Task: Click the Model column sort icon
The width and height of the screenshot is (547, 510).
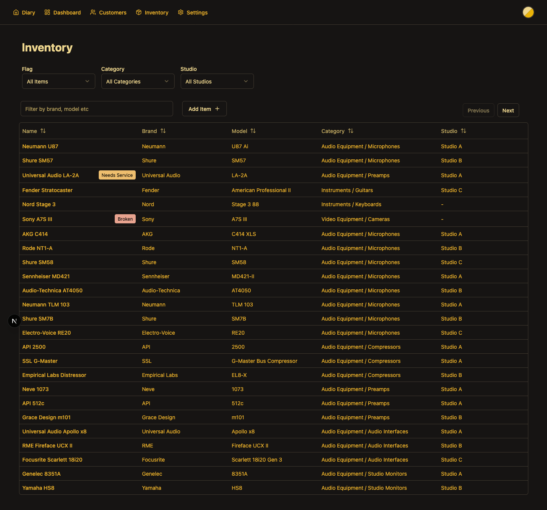Action: [x=253, y=131]
